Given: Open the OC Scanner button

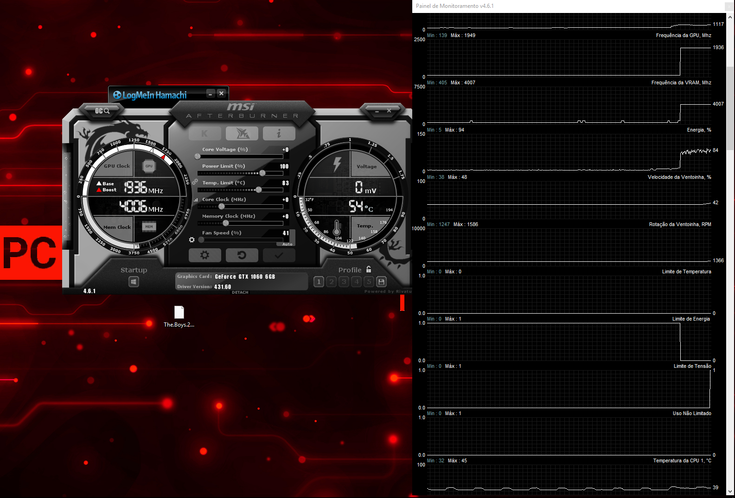Looking at the screenshot, I should [x=102, y=111].
